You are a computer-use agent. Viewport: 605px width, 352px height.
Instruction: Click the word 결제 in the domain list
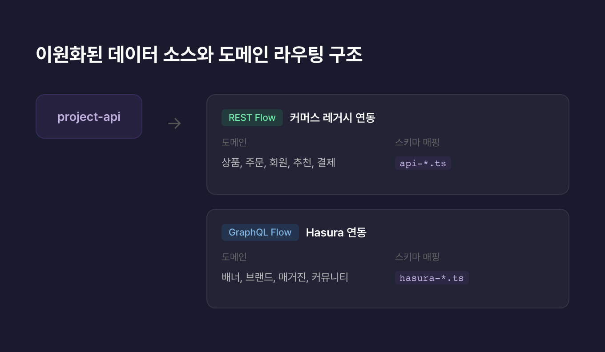point(326,163)
